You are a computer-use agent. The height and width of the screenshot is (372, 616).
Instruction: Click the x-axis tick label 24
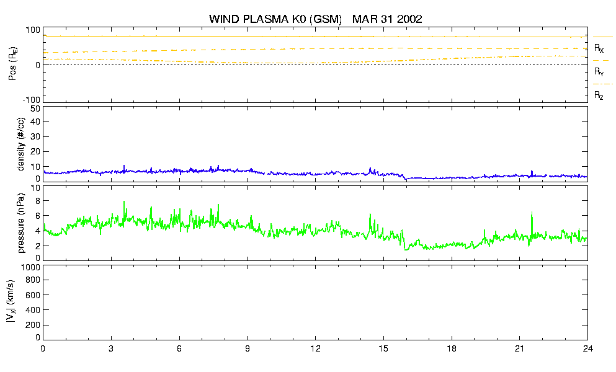(x=587, y=348)
